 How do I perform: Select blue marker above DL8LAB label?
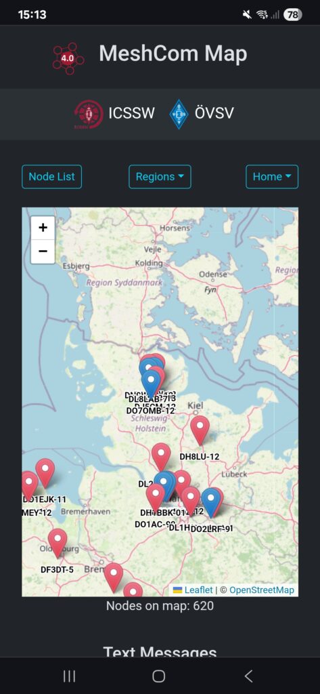coord(151,384)
